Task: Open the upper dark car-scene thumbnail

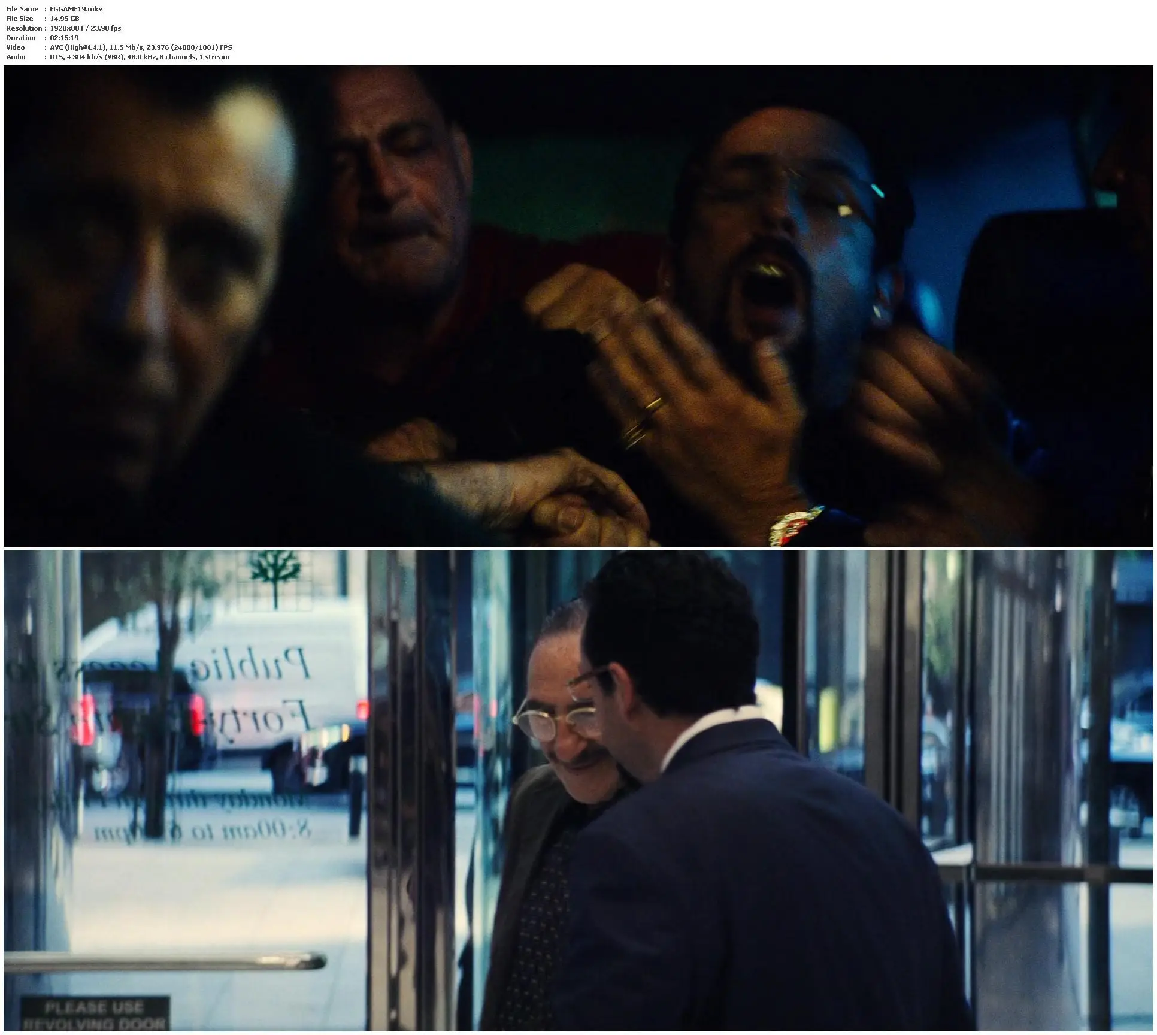Action: click(x=578, y=305)
